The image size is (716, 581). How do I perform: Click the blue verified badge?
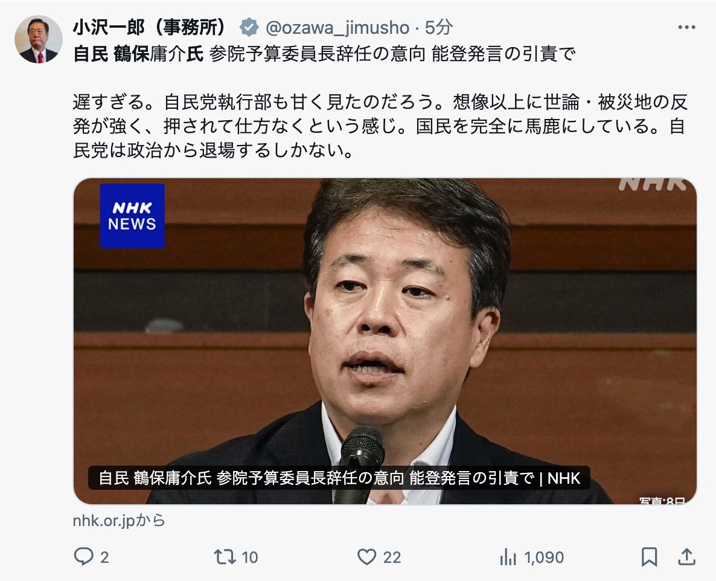[249, 27]
